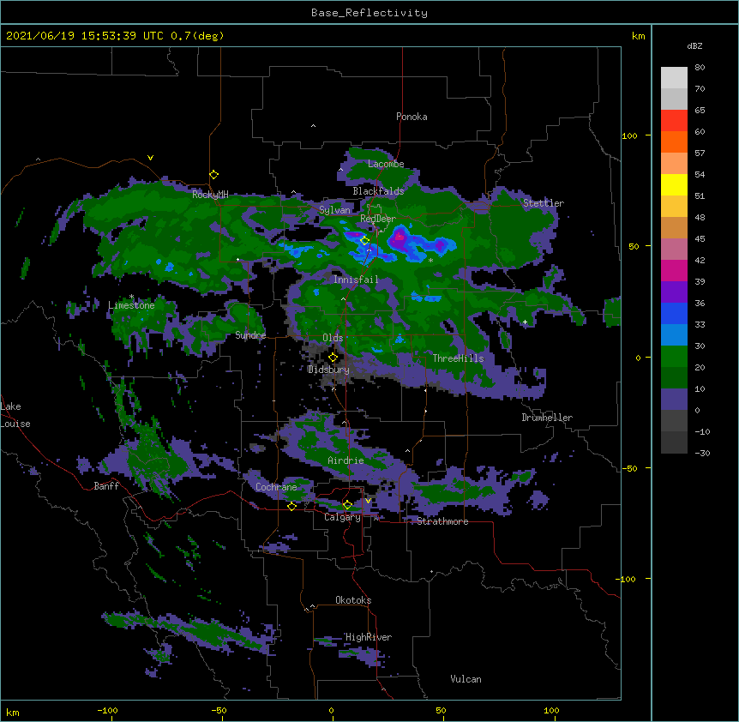The image size is (739, 722).
Task: Click the Calgary city label
Action: 342,517
